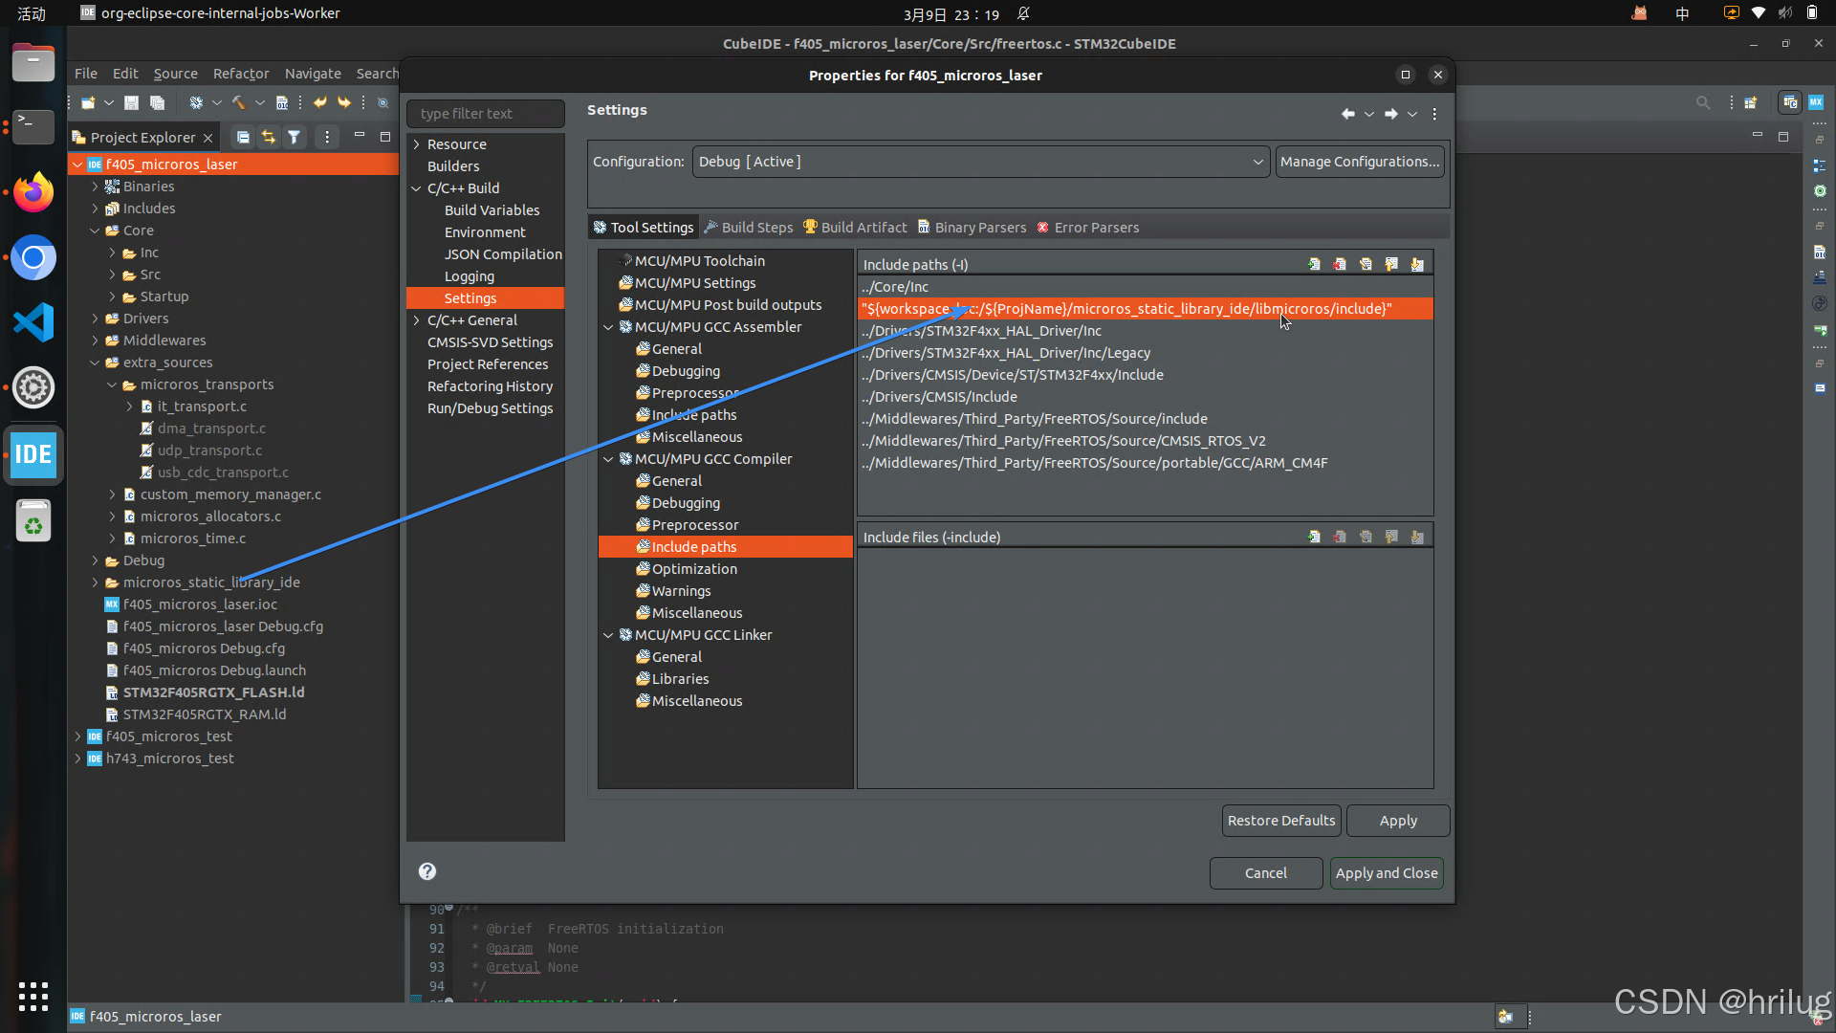Click Add icon in Include files section
The height and width of the screenshot is (1033, 1836).
coord(1314,538)
